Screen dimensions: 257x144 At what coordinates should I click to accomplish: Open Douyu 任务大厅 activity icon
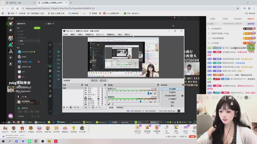5,129
